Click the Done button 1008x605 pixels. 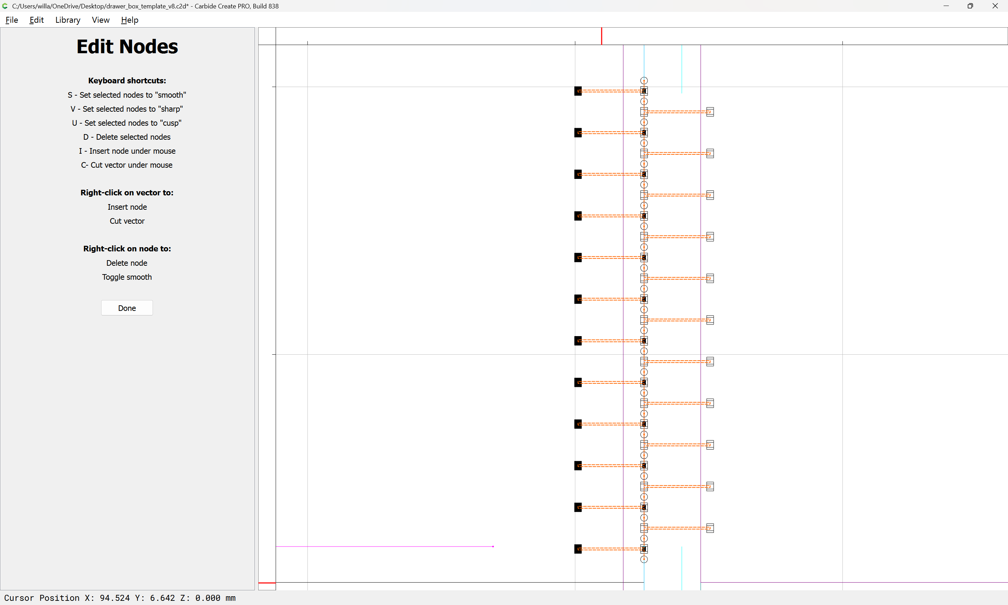127,308
